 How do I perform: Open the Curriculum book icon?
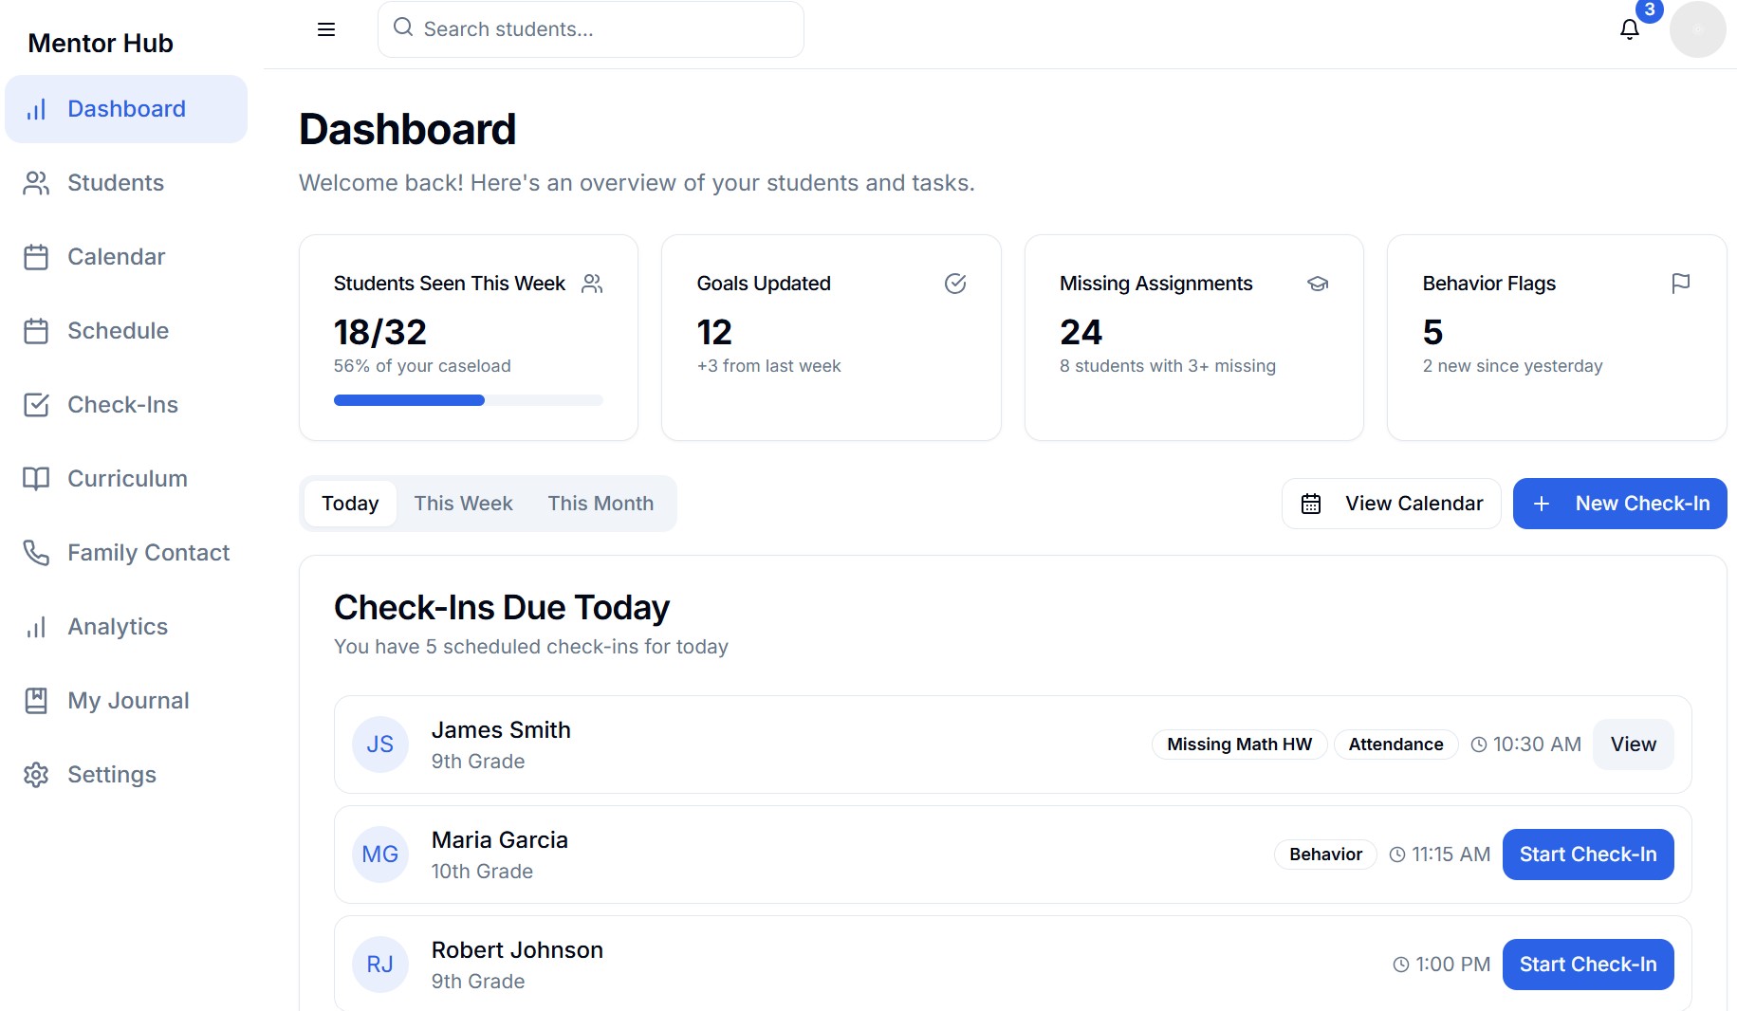(36, 479)
